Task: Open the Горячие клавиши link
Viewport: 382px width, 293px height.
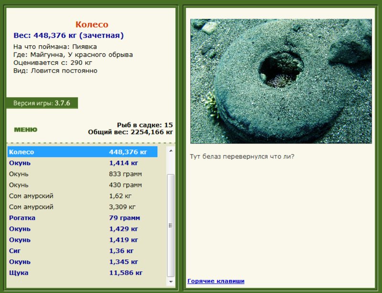Action: tap(216, 281)
